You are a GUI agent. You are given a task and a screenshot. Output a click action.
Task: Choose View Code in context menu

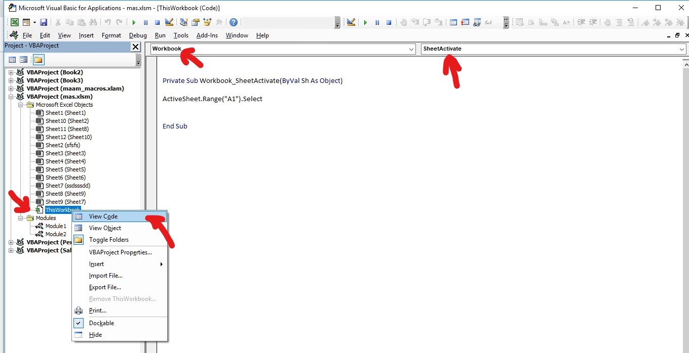[120, 216]
